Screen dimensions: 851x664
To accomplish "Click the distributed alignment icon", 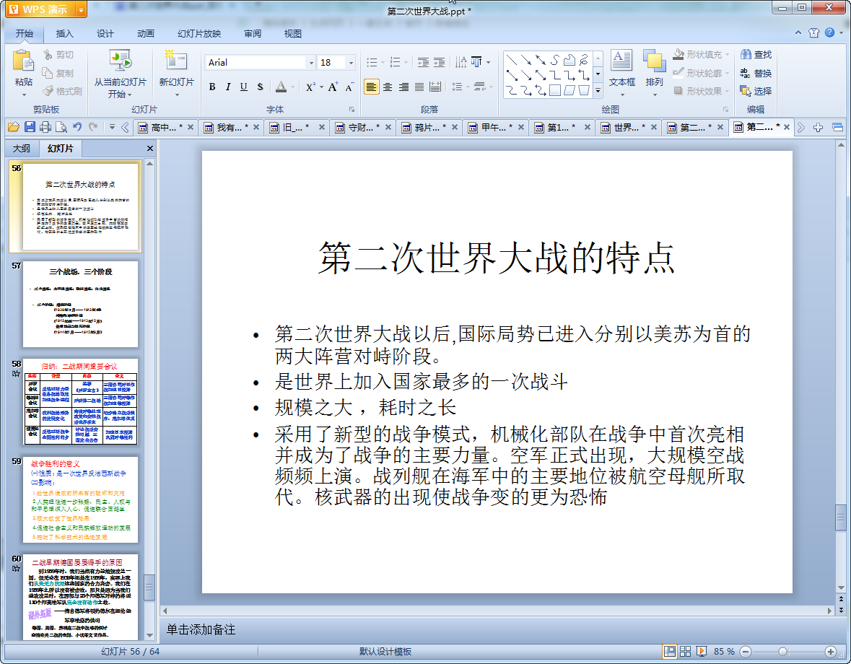I will tap(435, 87).
